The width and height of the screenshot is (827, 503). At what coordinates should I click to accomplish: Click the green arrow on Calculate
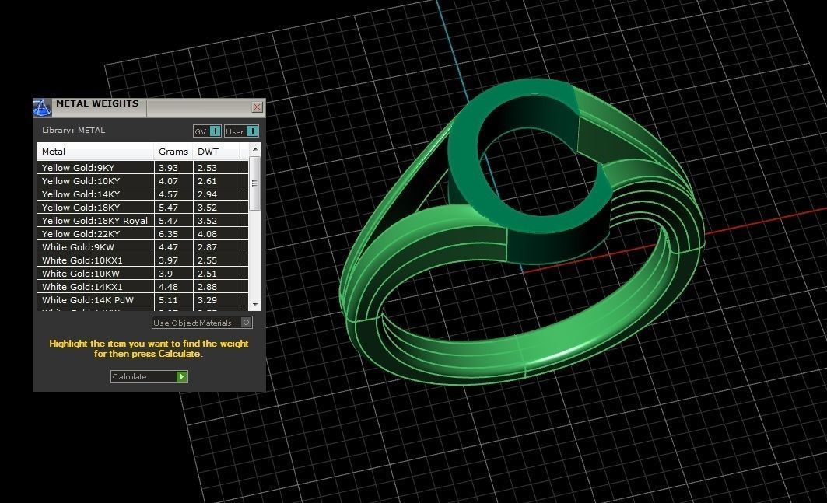[182, 376]
